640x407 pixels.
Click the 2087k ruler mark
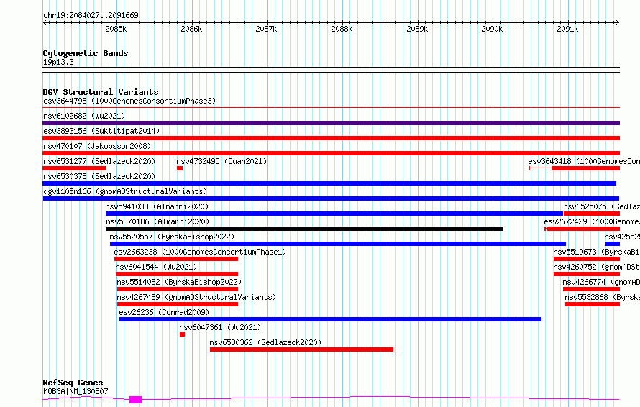pyautogui.click(x=266, y=29)
